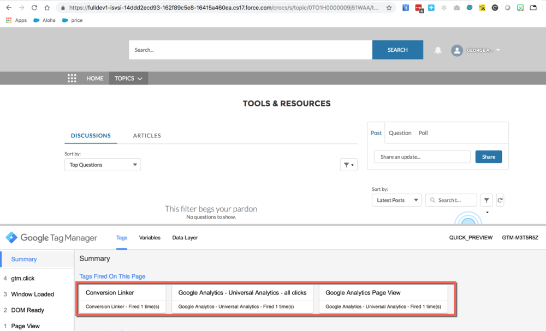Click the yellow JS extension icon
This screenshot has height=331, width=546.
[482, 8]
